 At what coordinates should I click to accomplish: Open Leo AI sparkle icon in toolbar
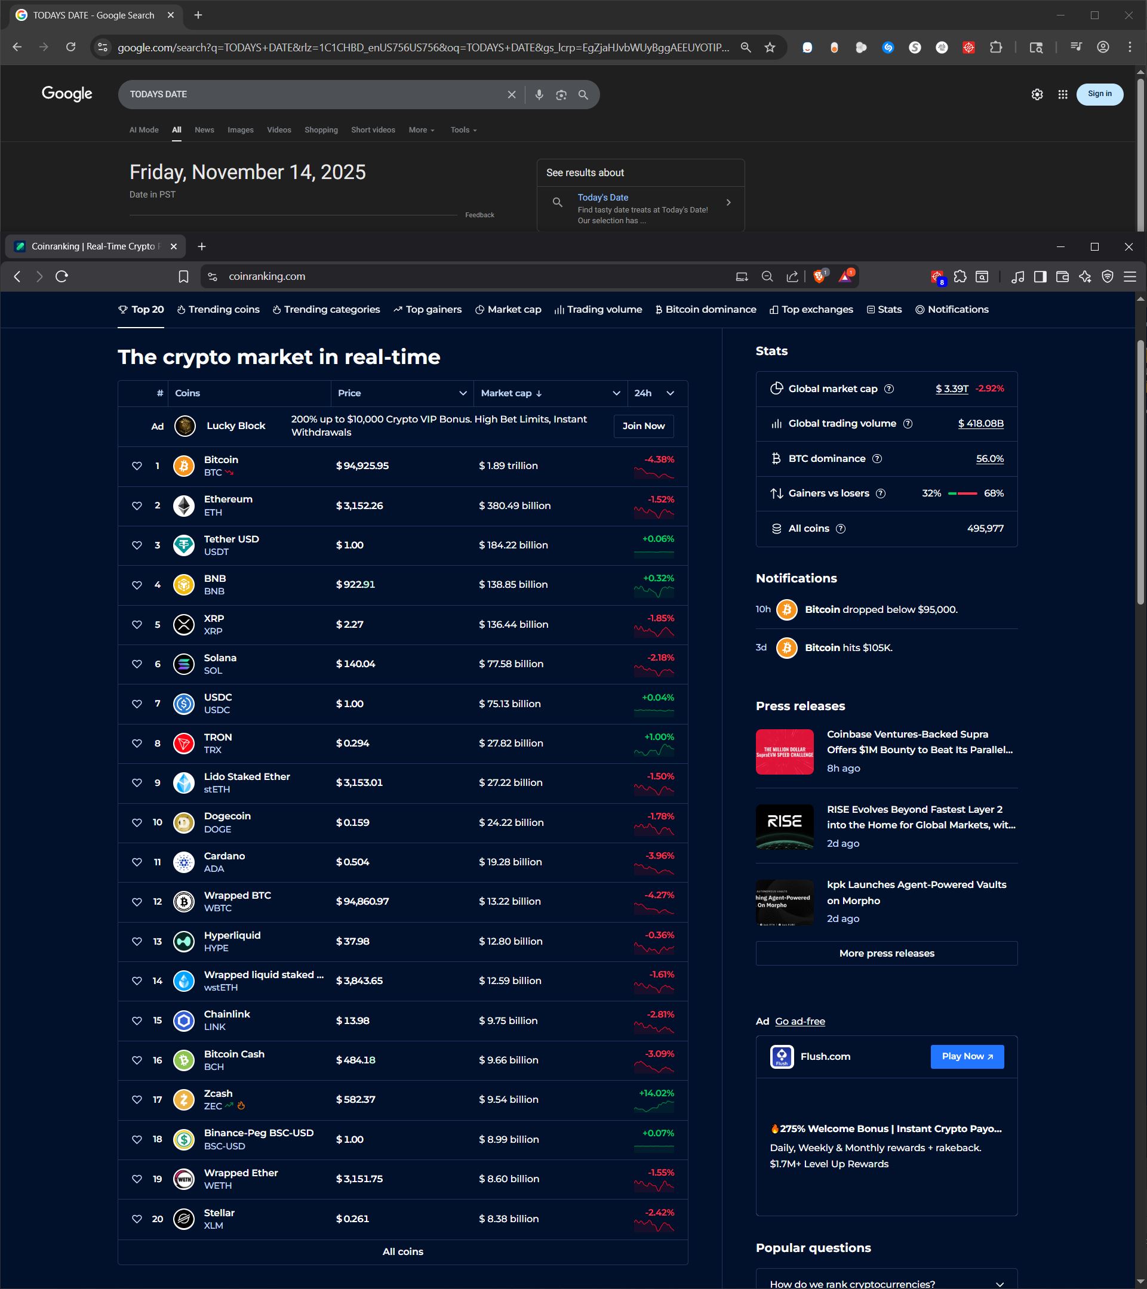(x=1085, y=276)
